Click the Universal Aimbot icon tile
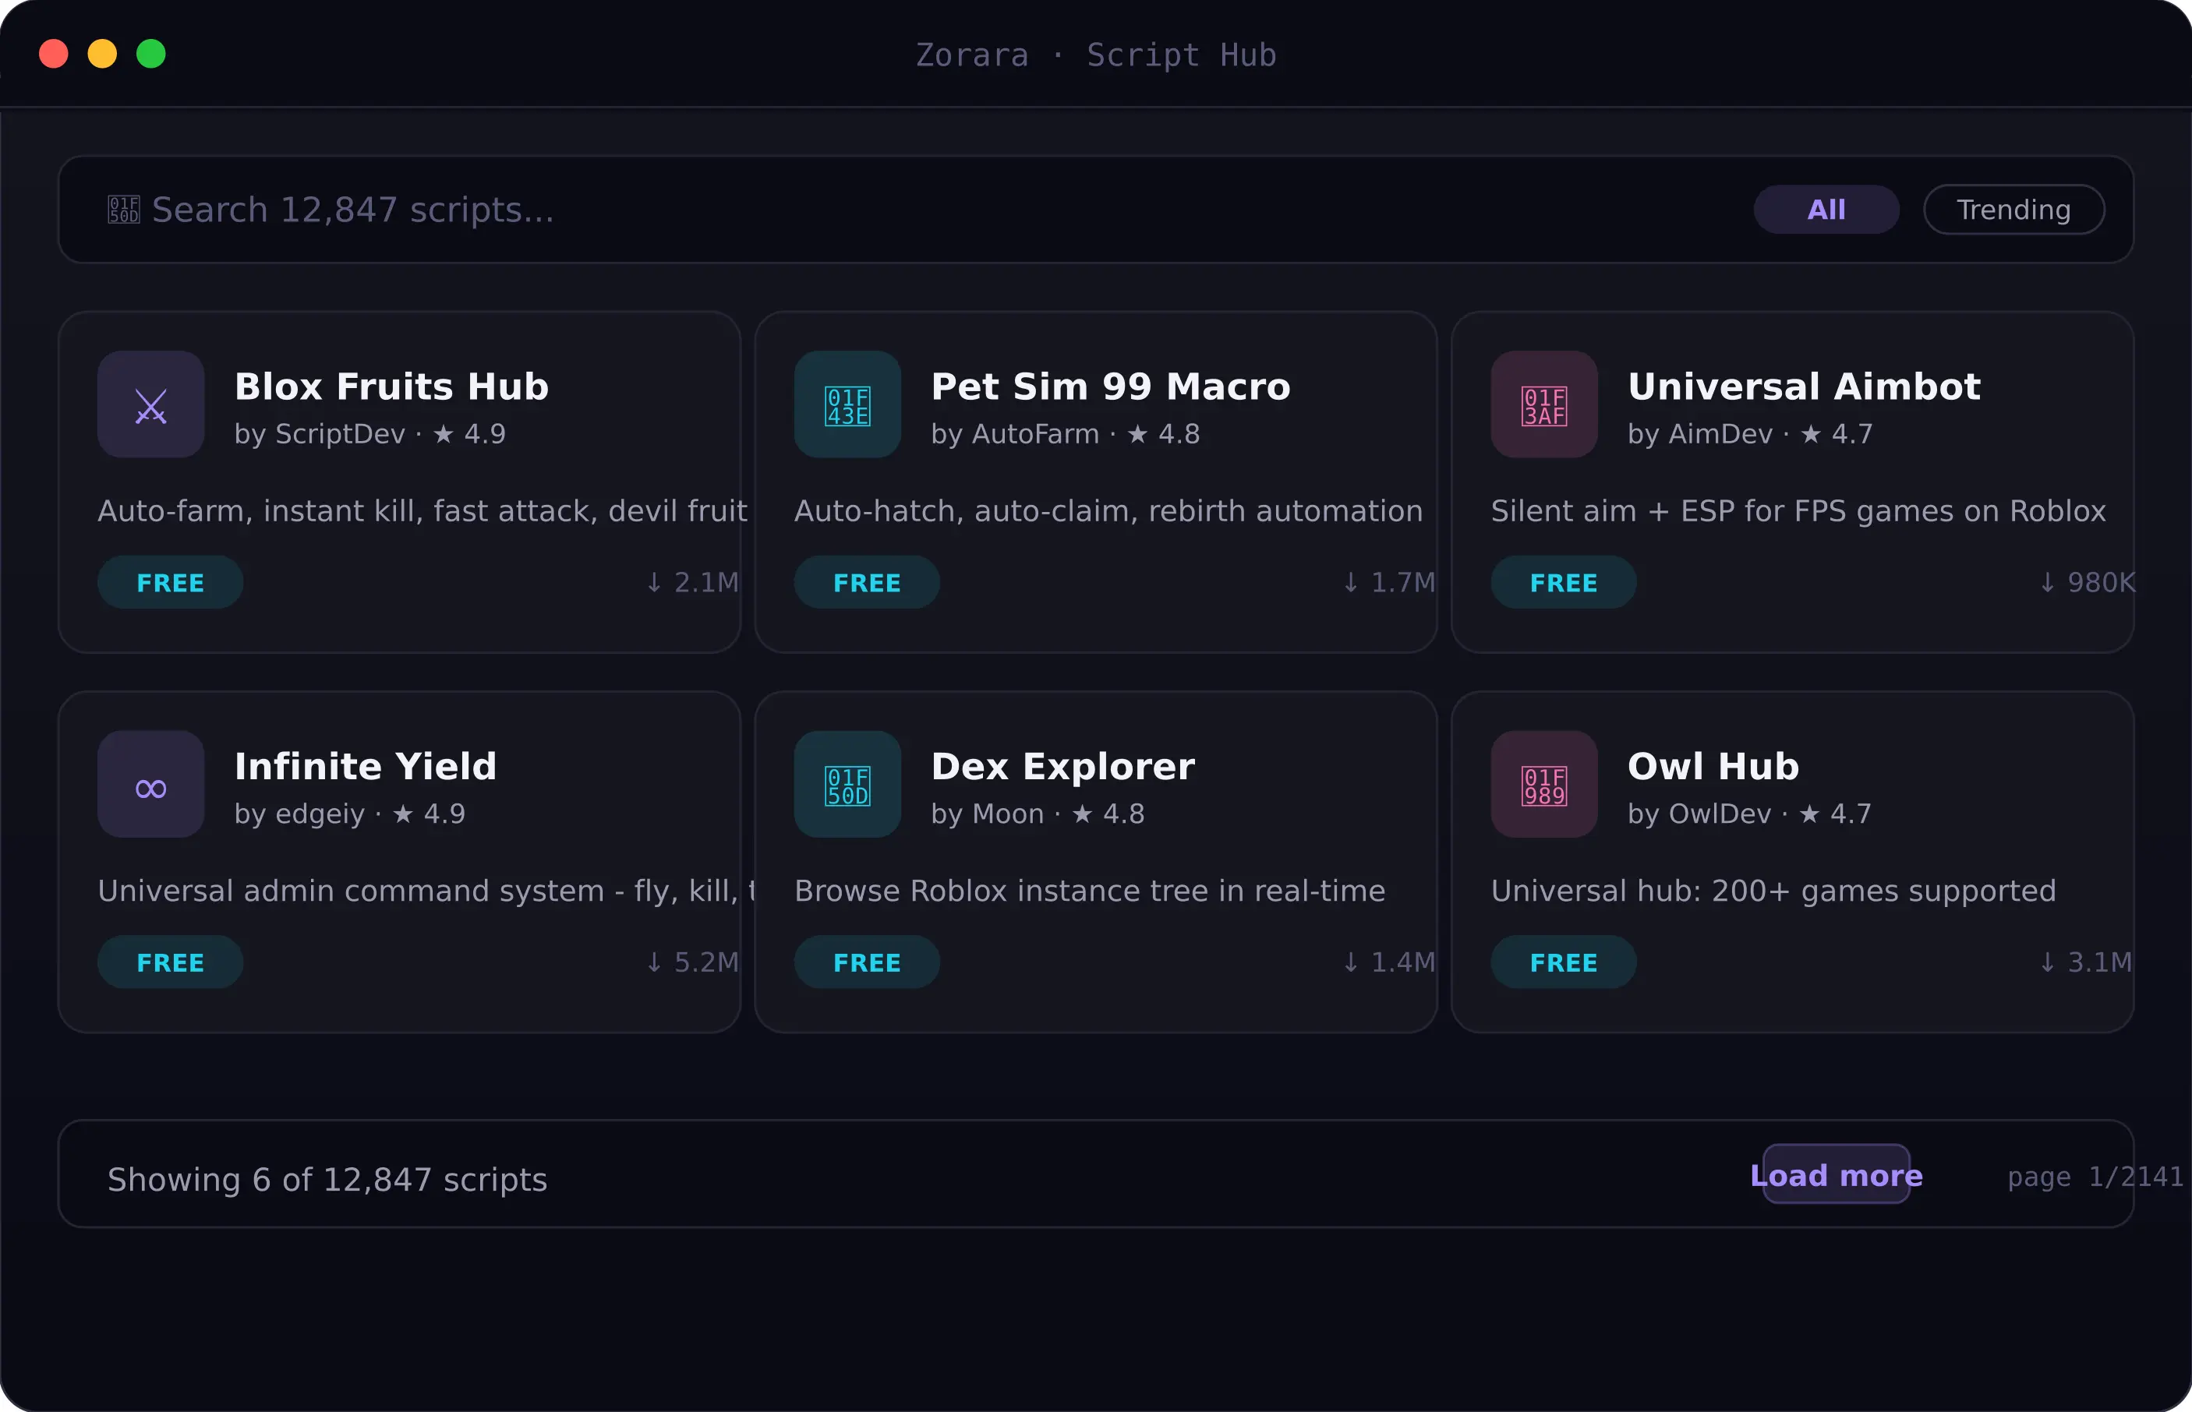The height and width of the screenshot is (1412, 2192). 1544,404
